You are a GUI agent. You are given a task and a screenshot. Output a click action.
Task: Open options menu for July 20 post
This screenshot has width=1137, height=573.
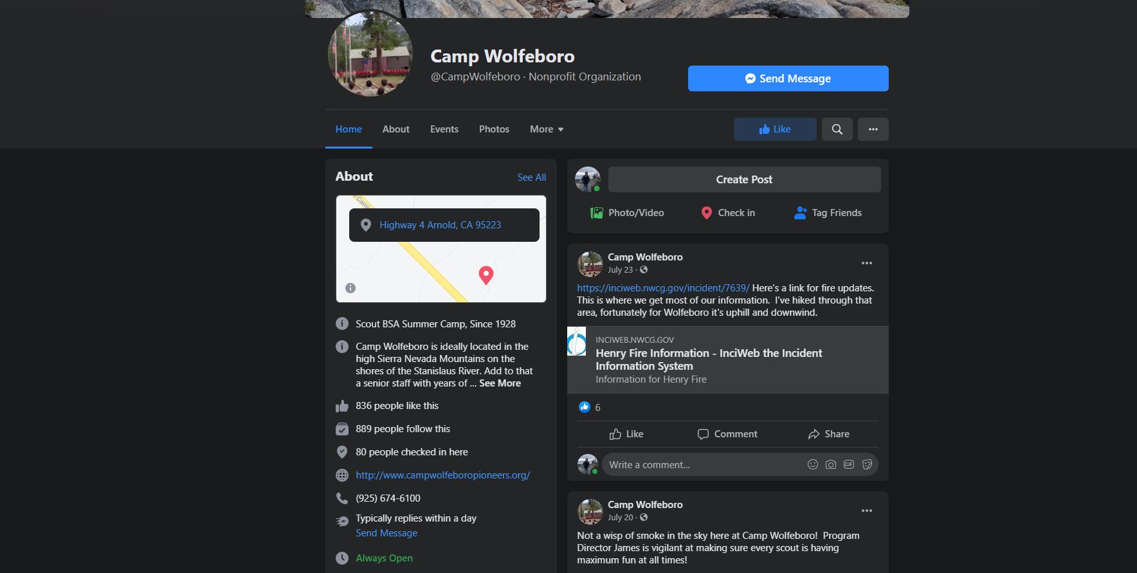pos(867,511)
